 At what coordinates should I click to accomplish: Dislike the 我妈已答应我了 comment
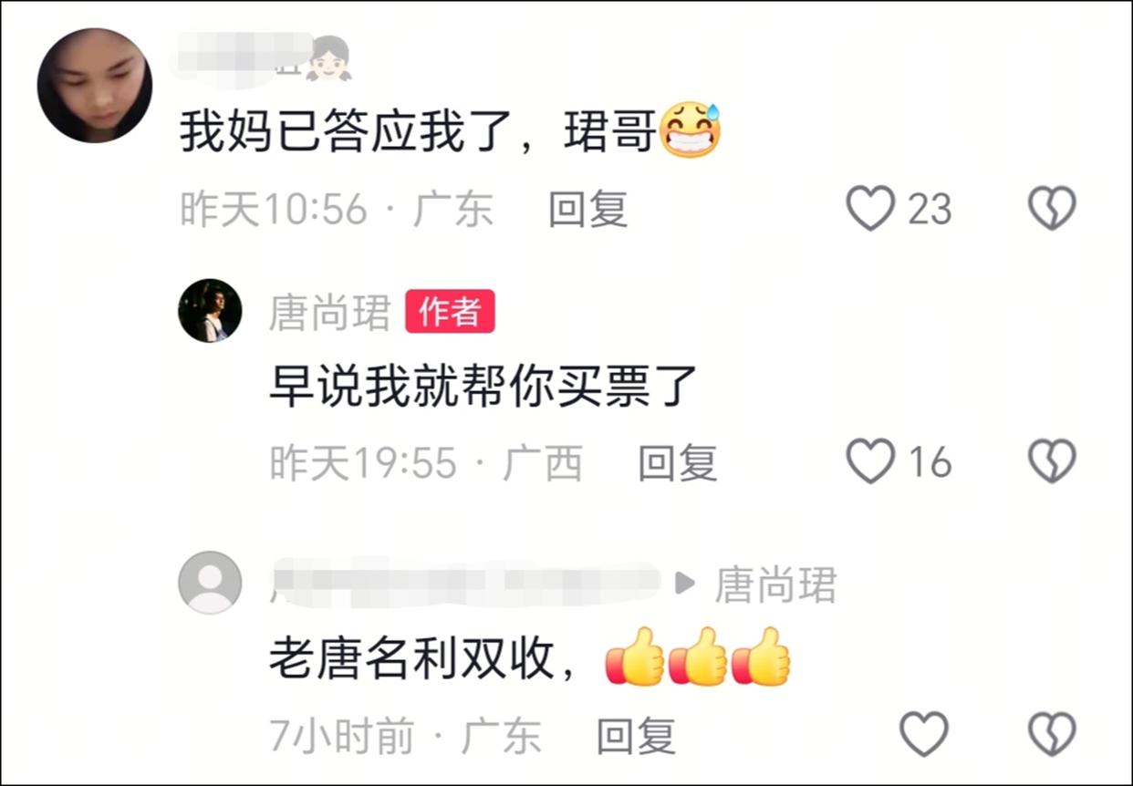pos(1053,209)
